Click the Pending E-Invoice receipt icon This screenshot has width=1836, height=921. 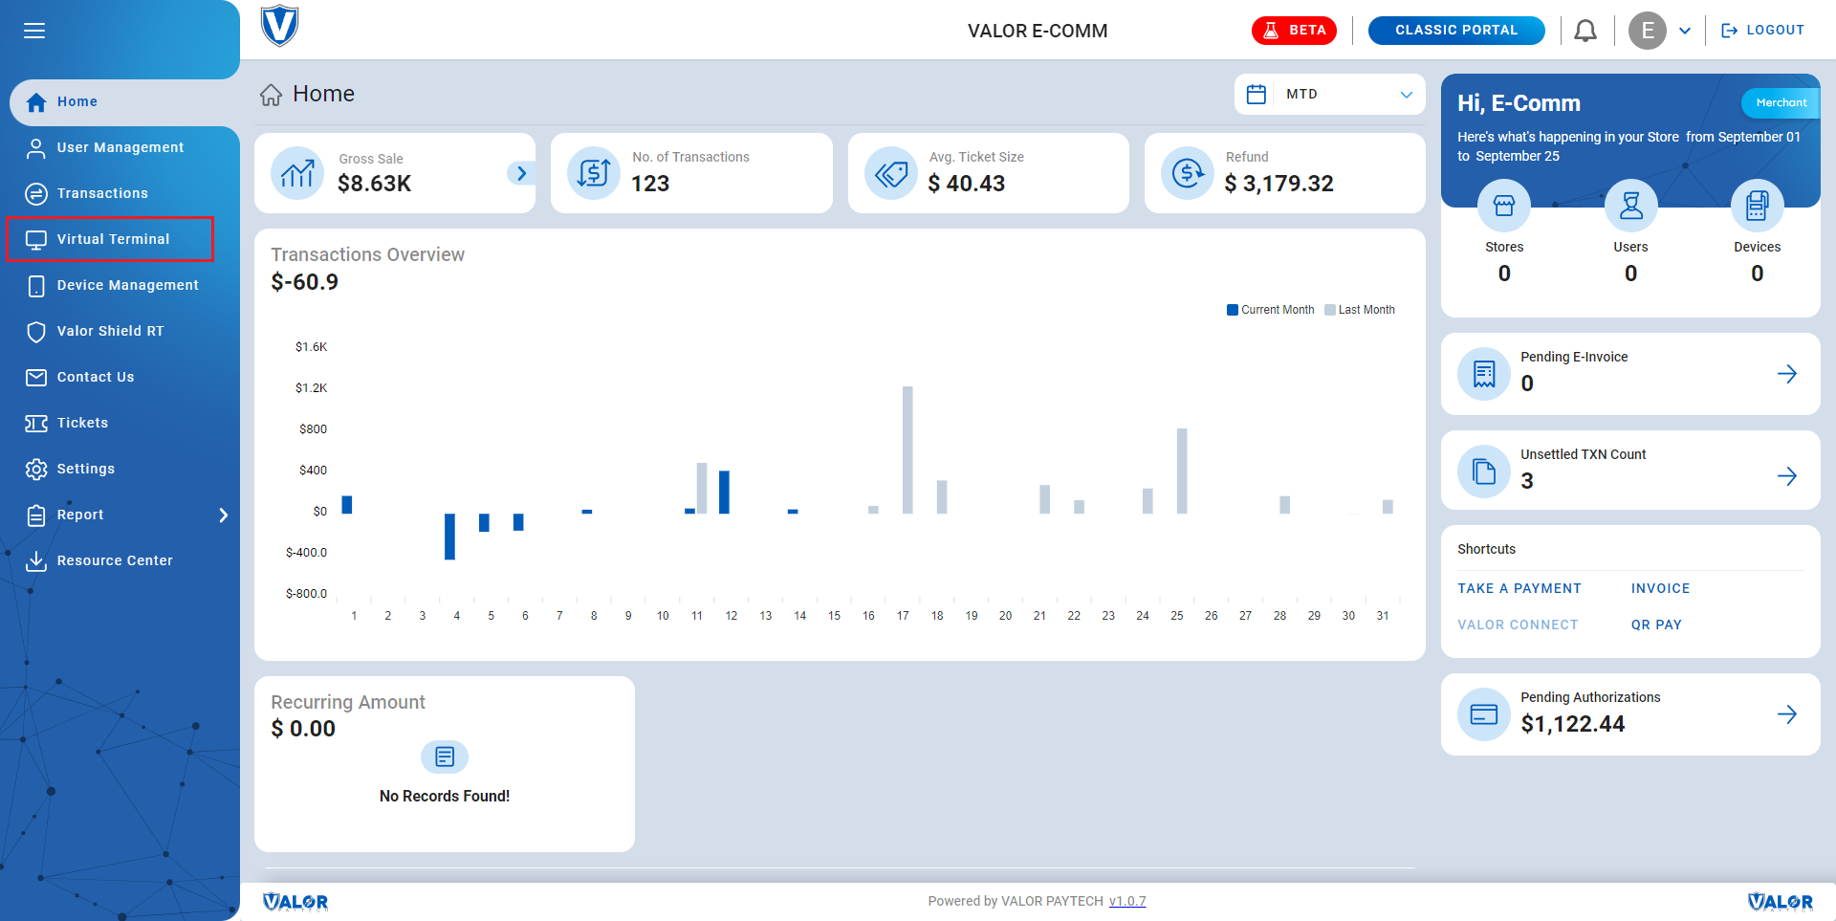coord(1484,374)
